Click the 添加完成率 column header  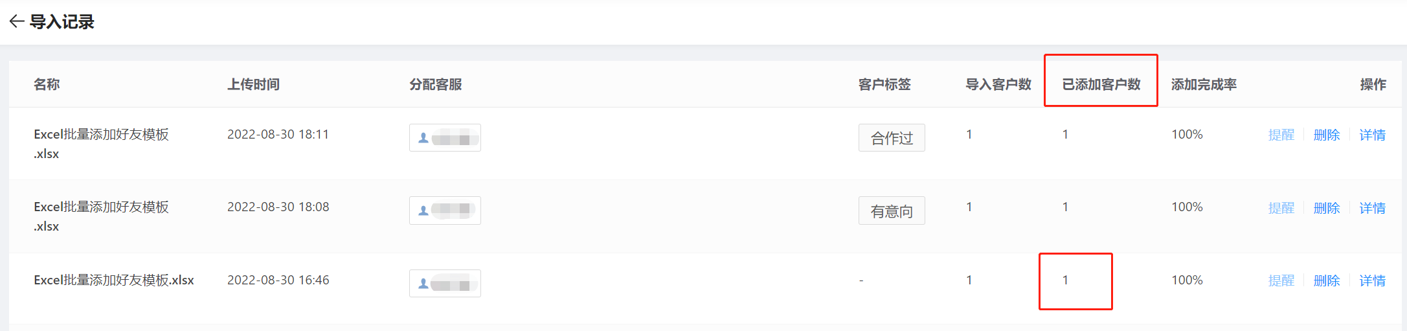point(1204,84)
